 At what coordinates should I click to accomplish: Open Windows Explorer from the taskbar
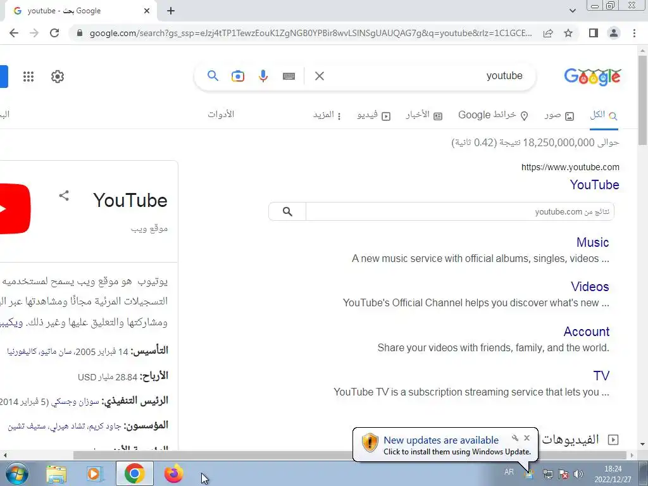[x=56, y=473]
